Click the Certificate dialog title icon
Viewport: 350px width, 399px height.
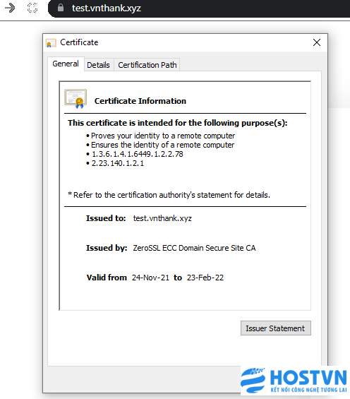click(51, 43)
